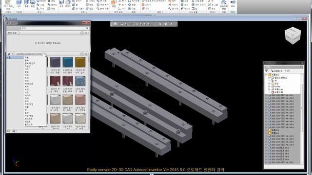This screenshot has width=312, height=175.
Task: Click the search magnifier in appearance browser
Action: [87, 28]
